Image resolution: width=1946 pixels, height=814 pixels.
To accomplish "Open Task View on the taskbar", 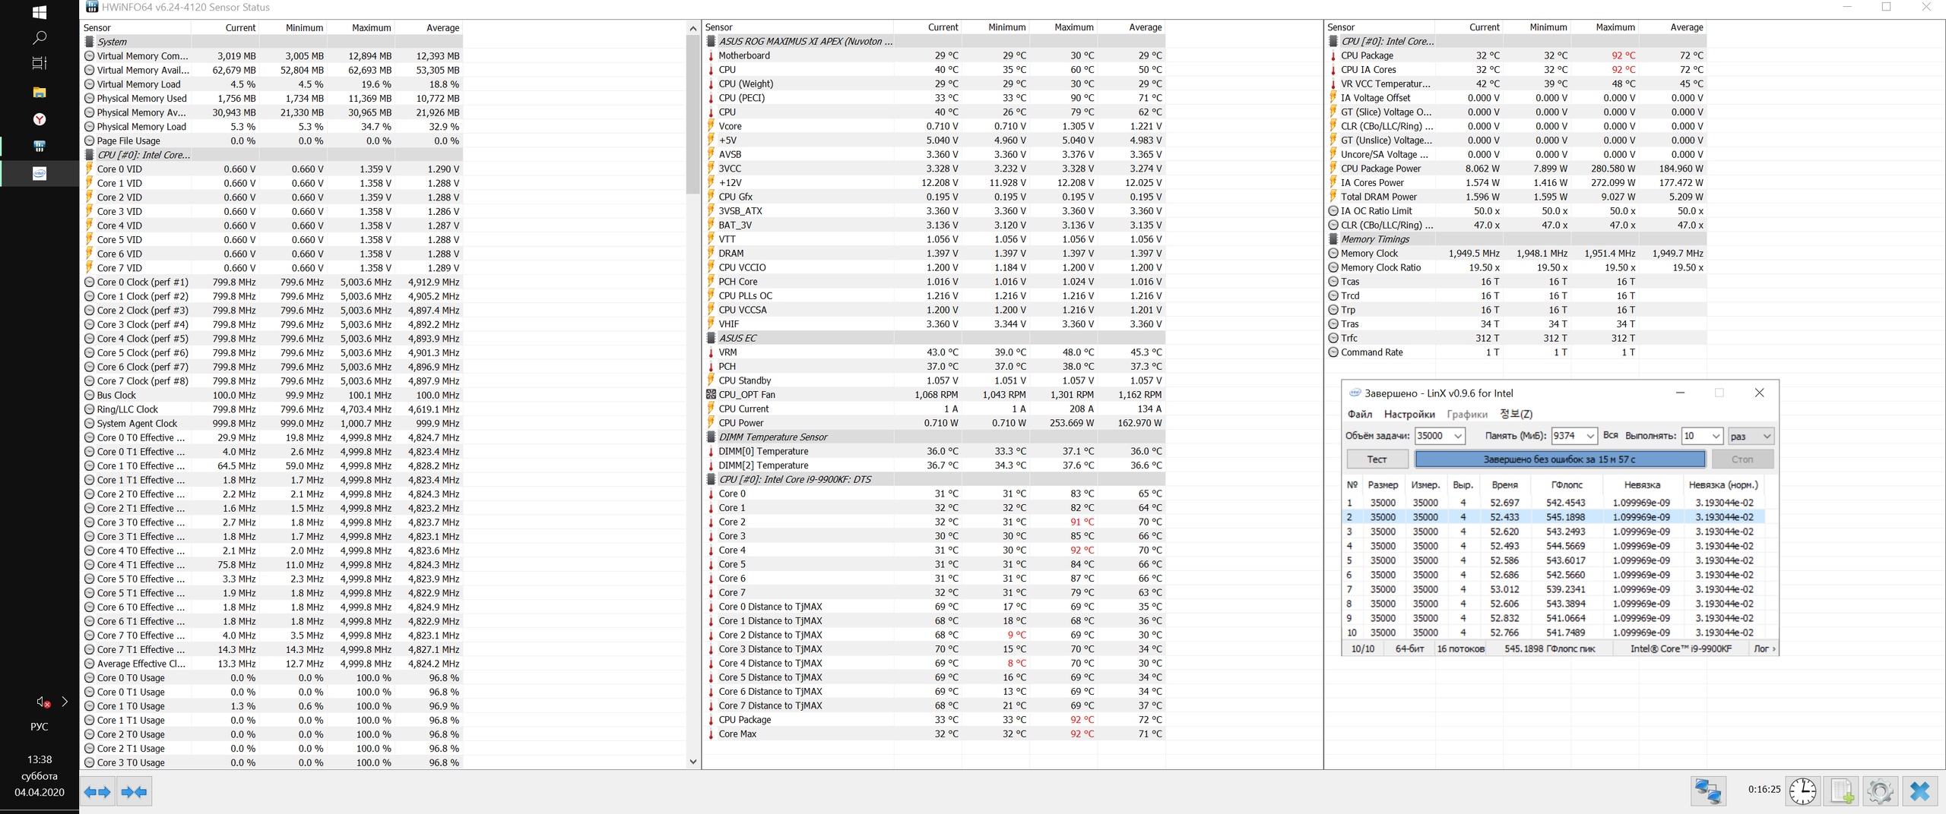I will pyautogui.click(x=40, y=63).
